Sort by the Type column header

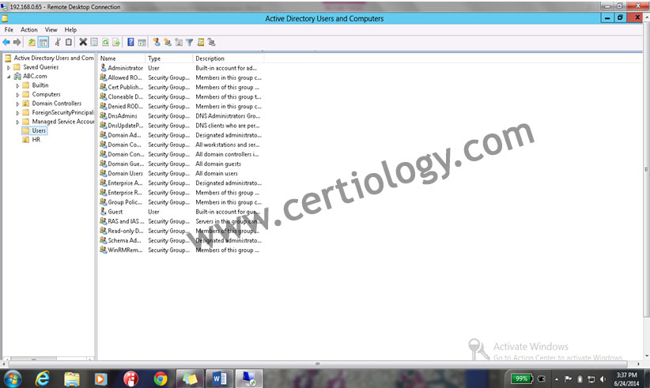(169, 58)
